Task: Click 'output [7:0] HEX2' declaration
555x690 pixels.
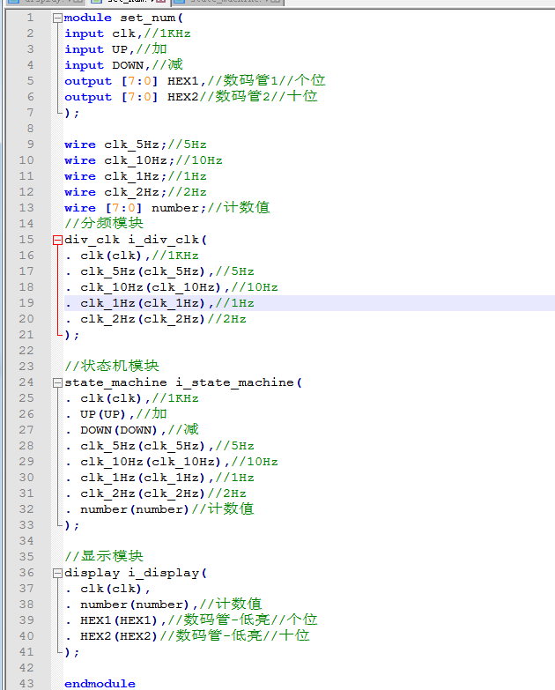Action: pos(131,97)
